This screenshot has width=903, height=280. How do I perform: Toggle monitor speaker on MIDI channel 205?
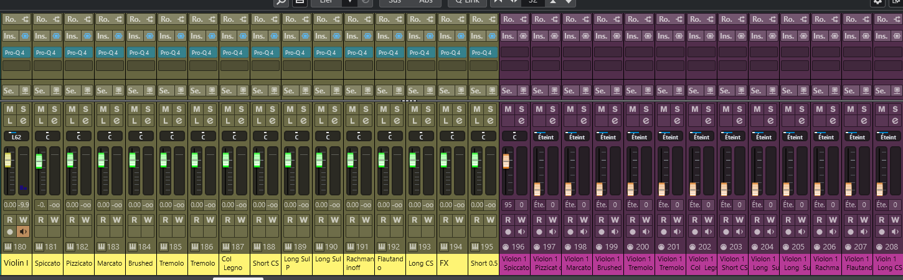pyautogui.click(x=802, y=231)
